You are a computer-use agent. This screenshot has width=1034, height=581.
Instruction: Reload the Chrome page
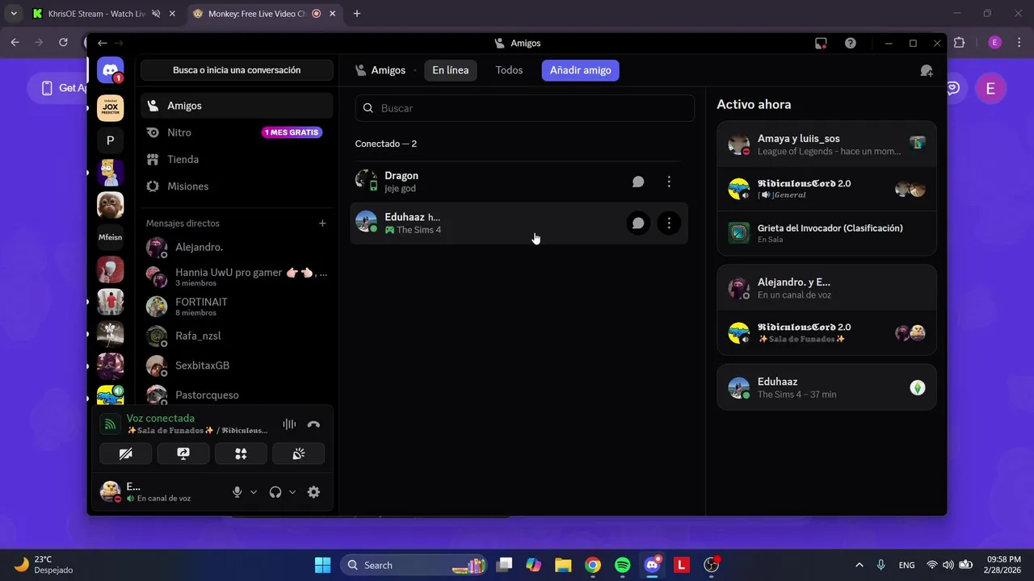(63, 42)
